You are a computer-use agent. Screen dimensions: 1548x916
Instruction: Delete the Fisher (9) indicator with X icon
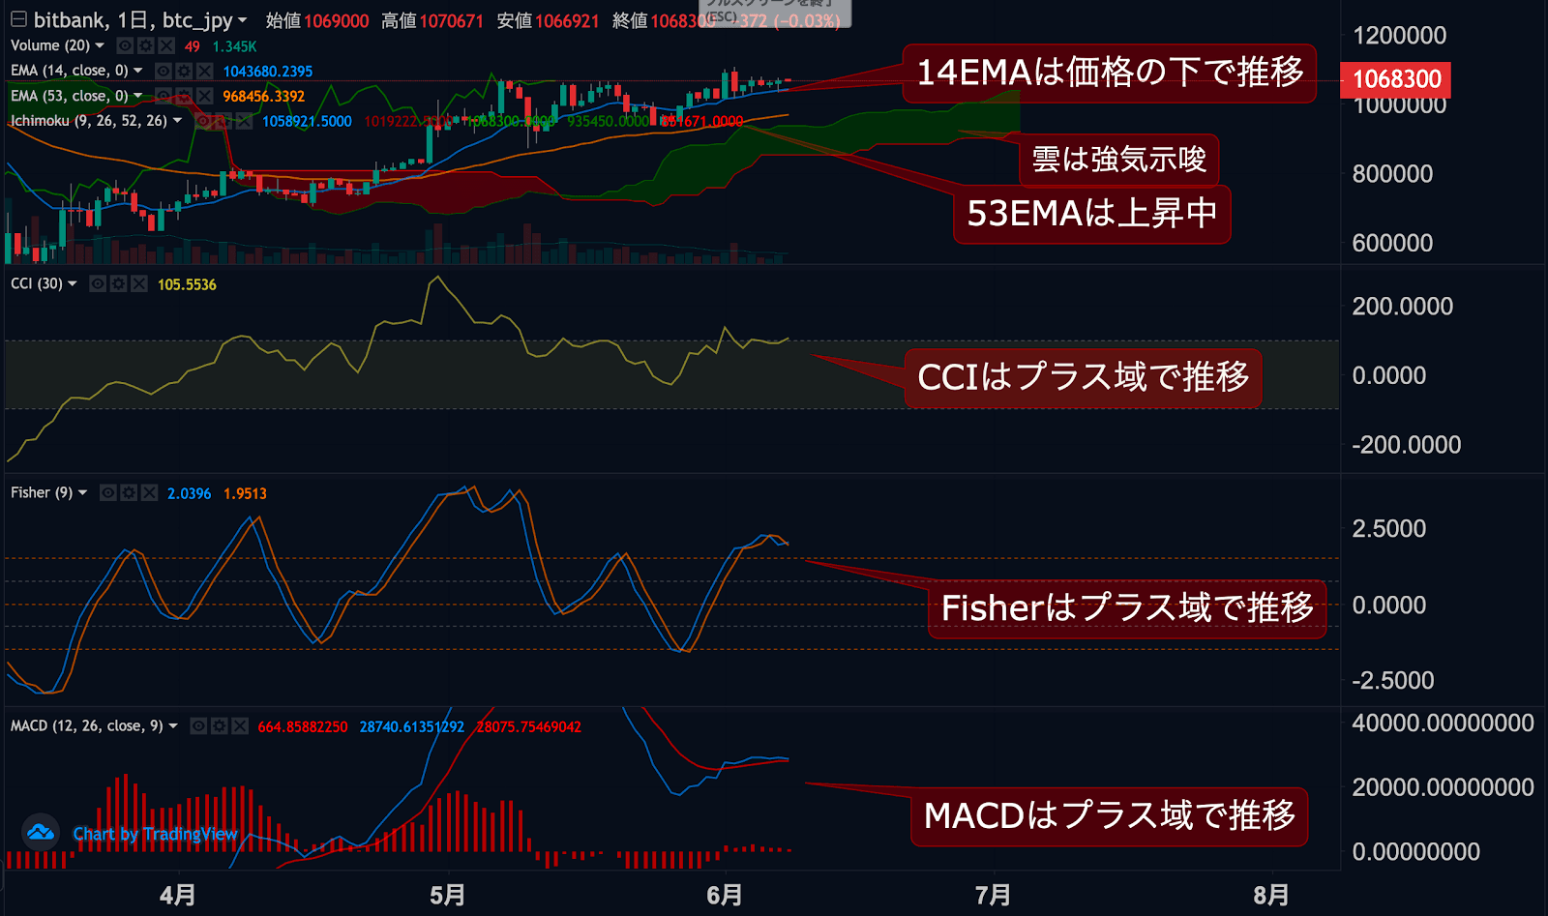[149, 492]
